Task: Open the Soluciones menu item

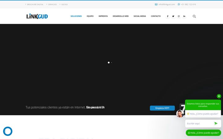Action: 76,16
